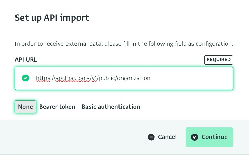Continue with the API import

[209, 137]
